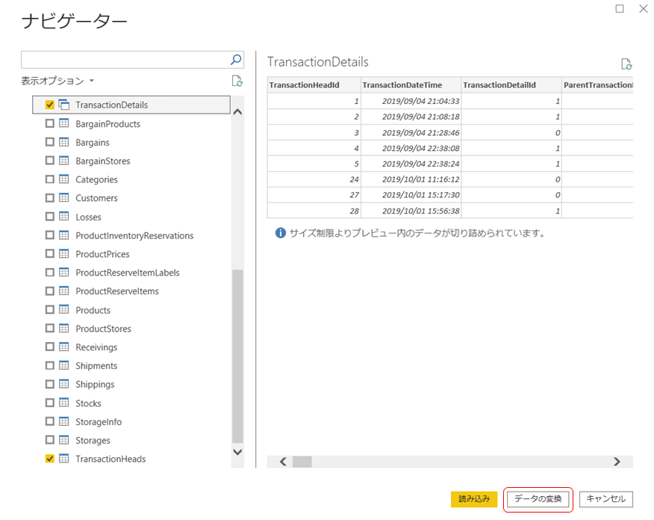Click the table icon next to Stocks
Viewport: 654px width, 520px height.
[63, 402]
